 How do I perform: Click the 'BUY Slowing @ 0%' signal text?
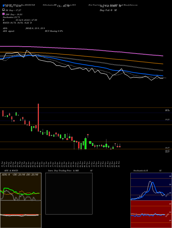point(54,31)
